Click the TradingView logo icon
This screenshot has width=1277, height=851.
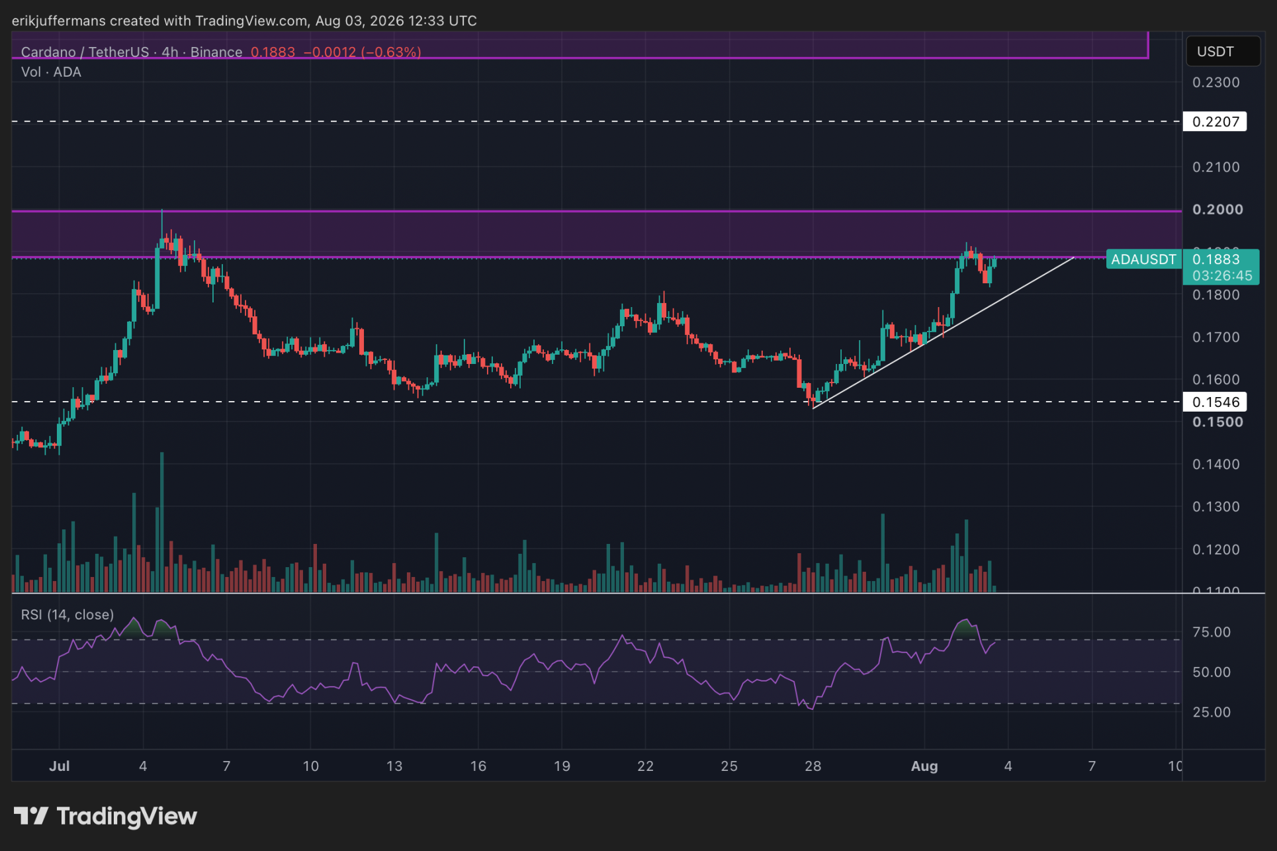[30, 816]
